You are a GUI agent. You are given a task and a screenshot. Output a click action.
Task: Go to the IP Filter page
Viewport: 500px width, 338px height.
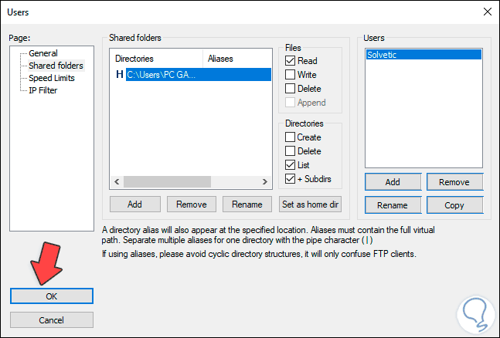[x=43, y=90]
